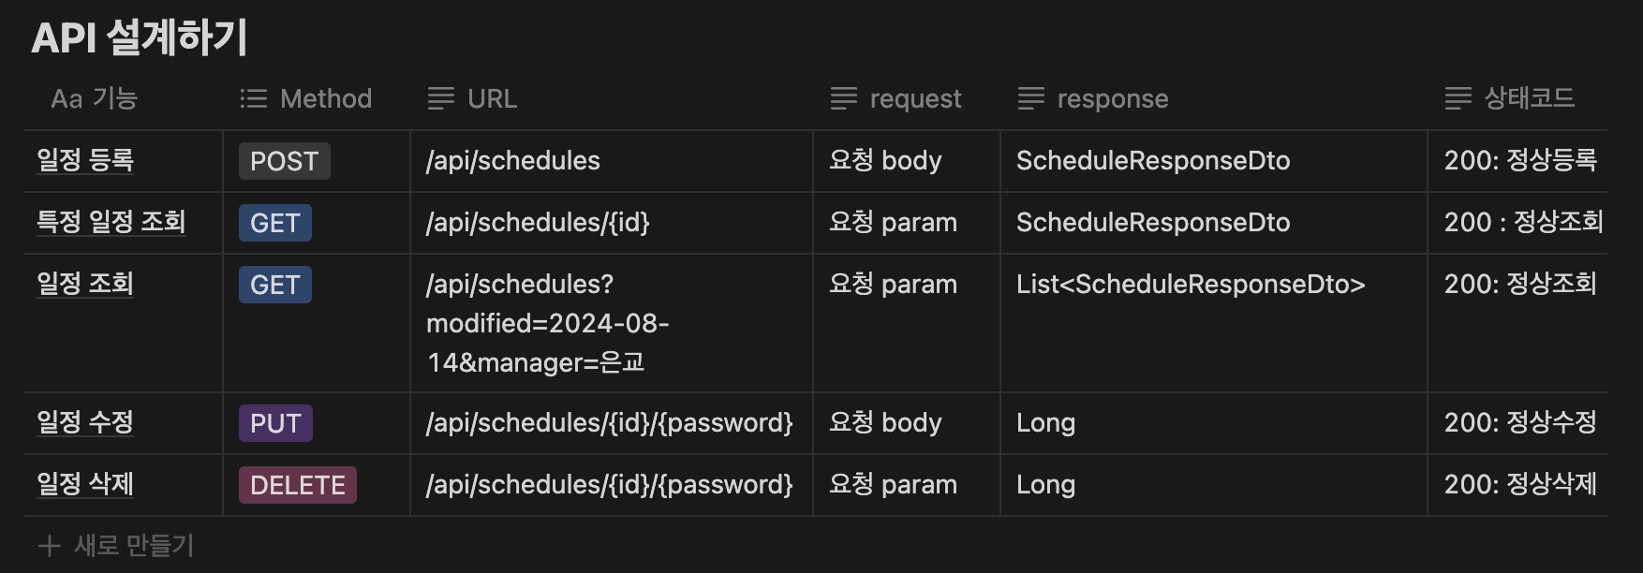Click the 200: 정상수정 status cell
1643x573 pixels.
1517,423
